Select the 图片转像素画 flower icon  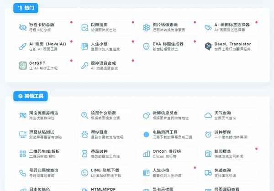pos(146,27)
